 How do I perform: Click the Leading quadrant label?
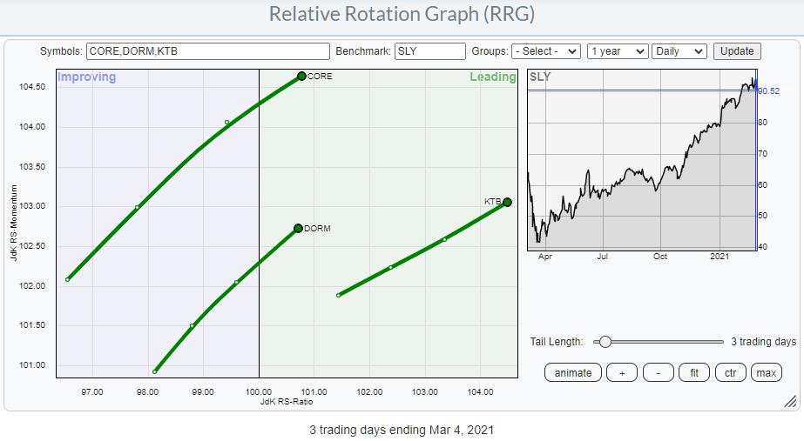click(x=492, y=77)
